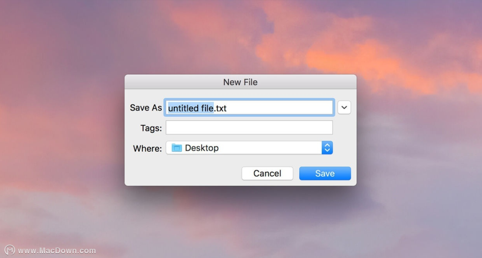The width and height of the screenshot is (482, 258).
Task: Click the blue Save button
Action: tap(325, 173)
